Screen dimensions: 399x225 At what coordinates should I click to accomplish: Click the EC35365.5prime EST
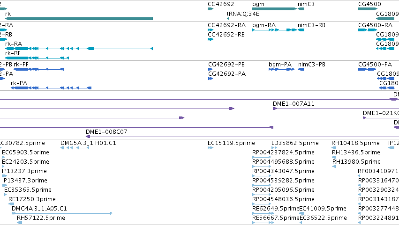6,195
